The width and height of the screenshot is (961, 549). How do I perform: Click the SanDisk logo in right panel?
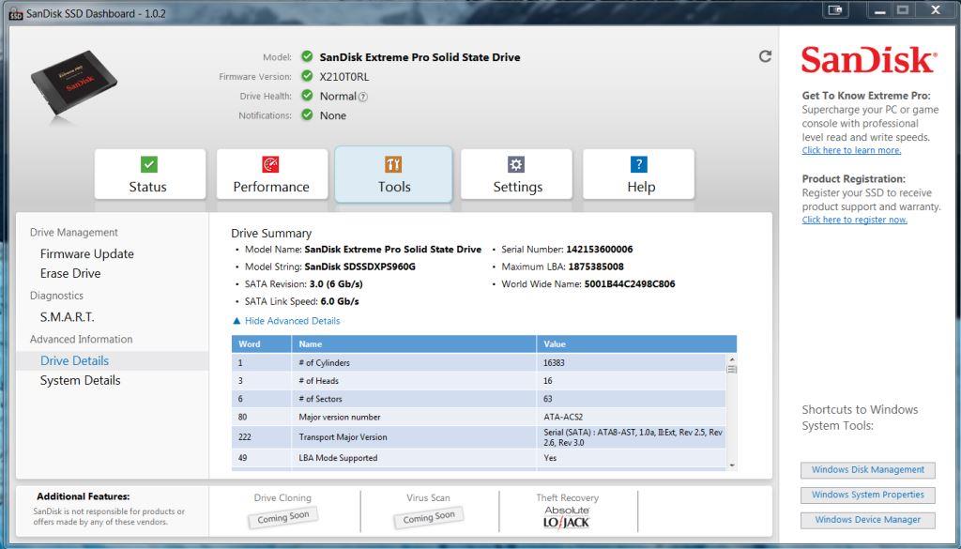tap(868, 62)
